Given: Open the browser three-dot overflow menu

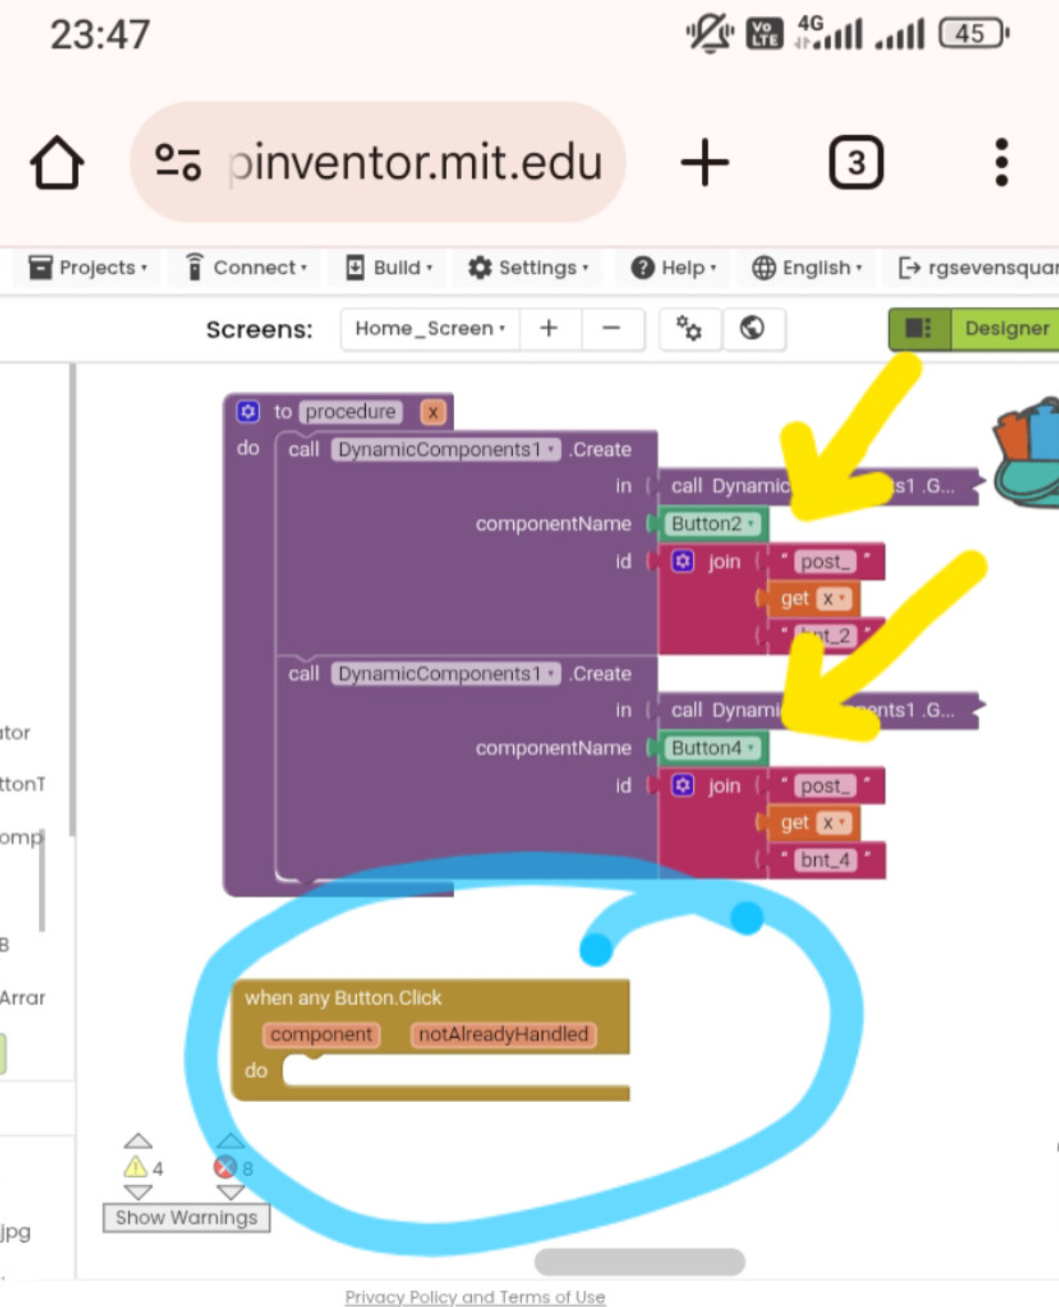Looking at the screenshot, I should [1001, 163].
